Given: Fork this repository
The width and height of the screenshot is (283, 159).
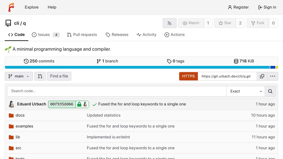Looking at the screenshot, I should click(258, 23).
